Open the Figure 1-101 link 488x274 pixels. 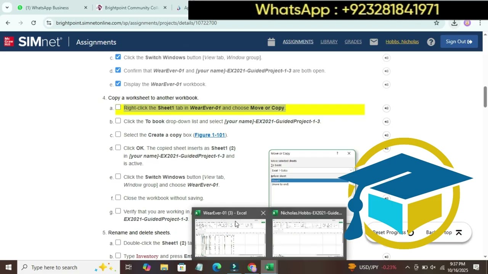click(x=210, y=135)
